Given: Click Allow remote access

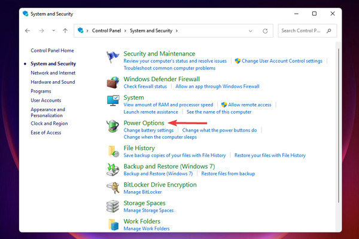Looking at the screenshot, I should pyautogui.click(x=250, y=105).
